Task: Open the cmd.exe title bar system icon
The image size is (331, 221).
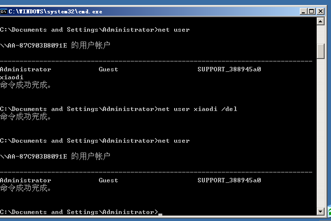Action: 4,10
